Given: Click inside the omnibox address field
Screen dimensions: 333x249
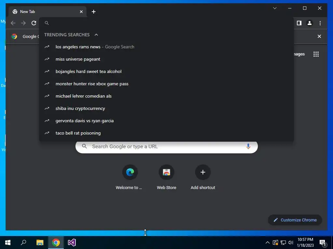Looking at the screenshot, I should [167, 23].
